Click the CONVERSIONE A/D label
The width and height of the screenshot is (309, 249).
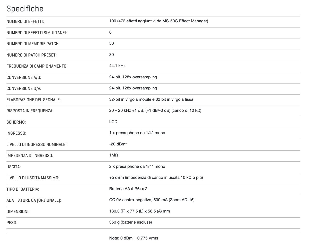click(24, 77)
